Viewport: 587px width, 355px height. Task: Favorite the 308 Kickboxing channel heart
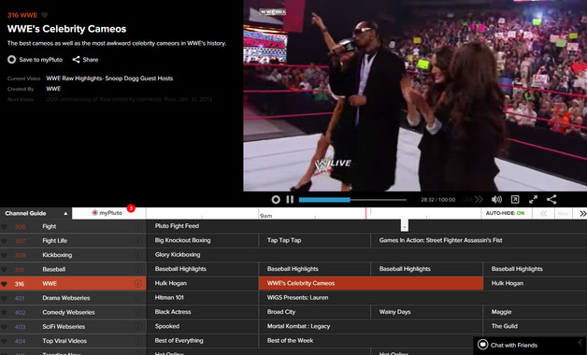(4, 255)
